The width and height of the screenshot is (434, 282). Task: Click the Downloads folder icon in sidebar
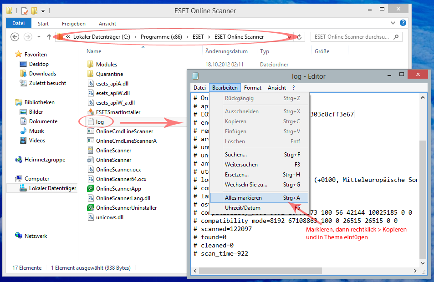tap(23, 74)
